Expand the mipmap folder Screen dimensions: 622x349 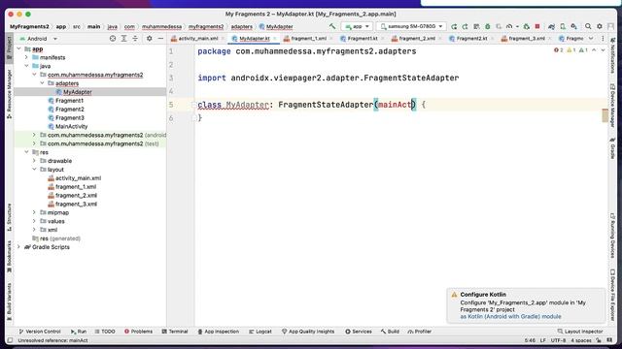pos(35,212)
